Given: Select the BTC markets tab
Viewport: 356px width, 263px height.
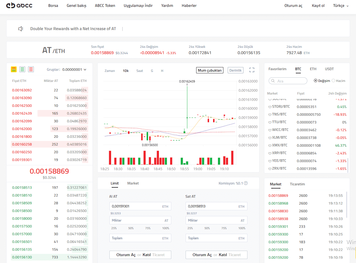Looking at the screenshot, I should 298,69.
